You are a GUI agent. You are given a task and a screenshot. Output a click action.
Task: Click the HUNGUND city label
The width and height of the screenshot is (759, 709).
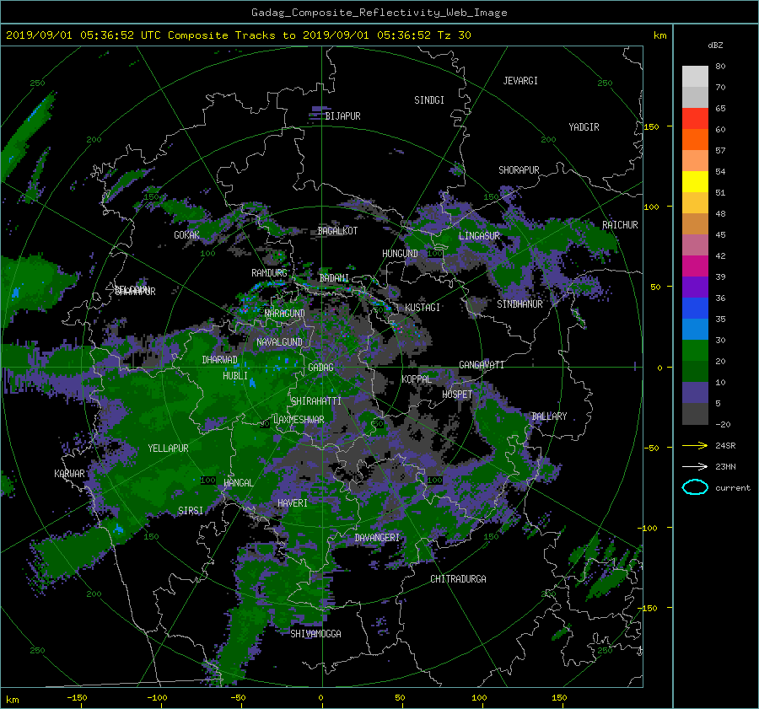(400, 254)
